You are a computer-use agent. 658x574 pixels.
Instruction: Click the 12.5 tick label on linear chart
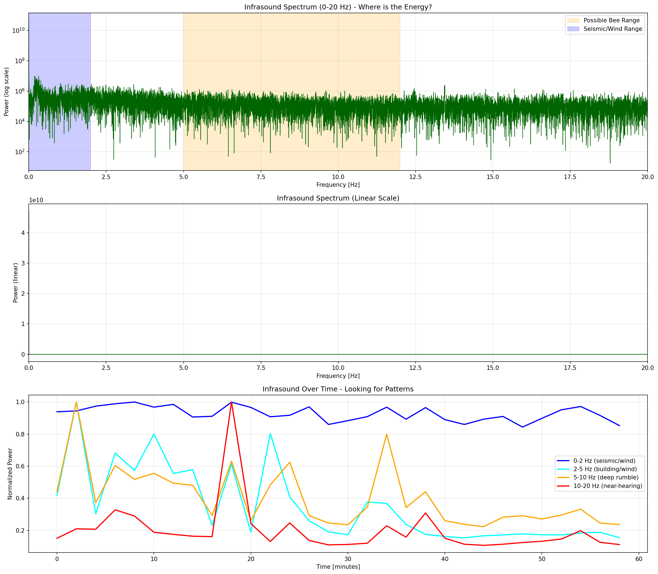pyautogui.click(x=415, y=368)
